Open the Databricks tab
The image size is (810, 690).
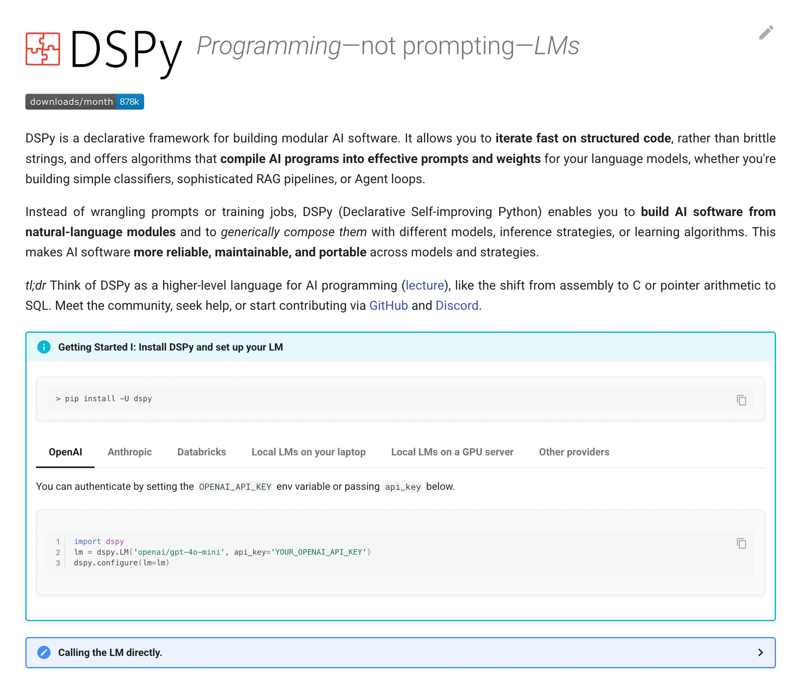click(x=201, y=452)
